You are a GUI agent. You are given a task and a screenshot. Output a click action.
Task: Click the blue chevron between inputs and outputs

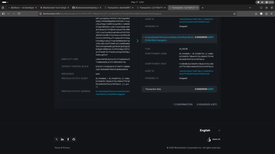point(137,41)
